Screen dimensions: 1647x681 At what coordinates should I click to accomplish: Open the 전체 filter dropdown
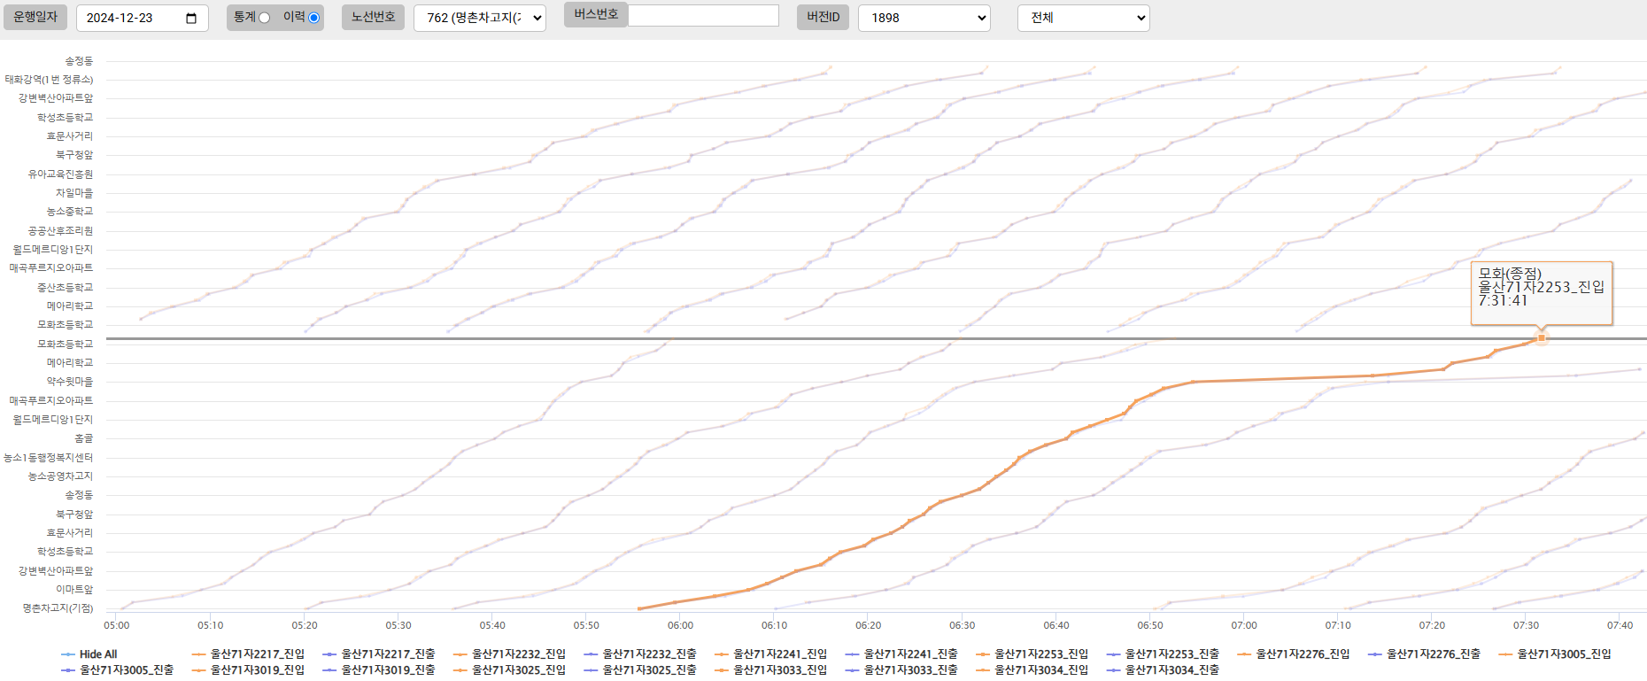click(x=1083, y=18)
